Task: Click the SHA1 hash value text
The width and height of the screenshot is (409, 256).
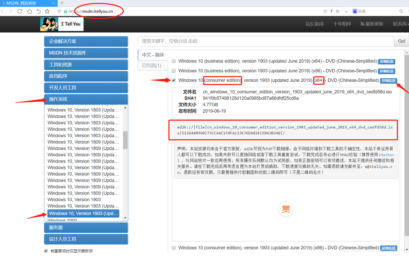Action: [x=251, y=98]
